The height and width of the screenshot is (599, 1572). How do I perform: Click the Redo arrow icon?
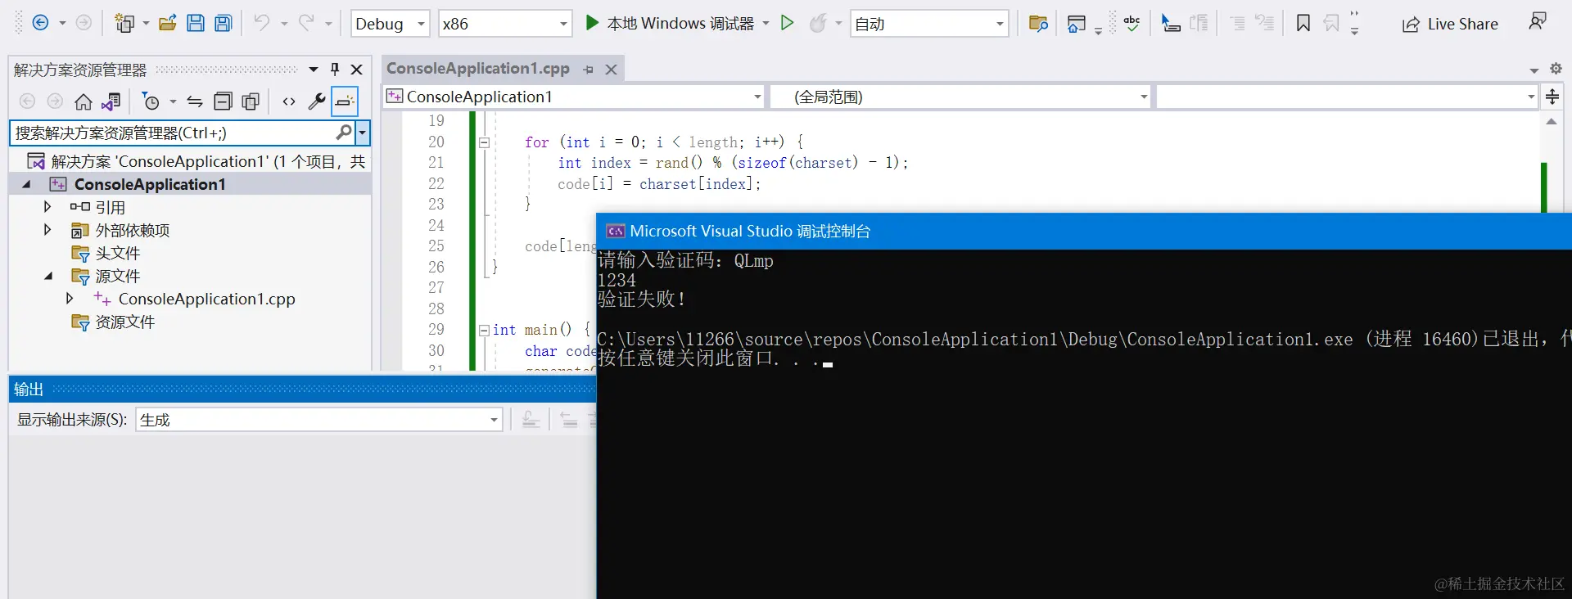coord(306,23)
